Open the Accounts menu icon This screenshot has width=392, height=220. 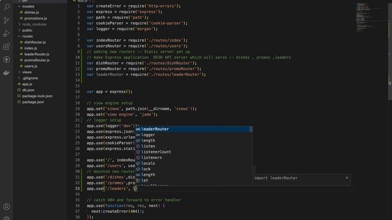coord(7,207)
